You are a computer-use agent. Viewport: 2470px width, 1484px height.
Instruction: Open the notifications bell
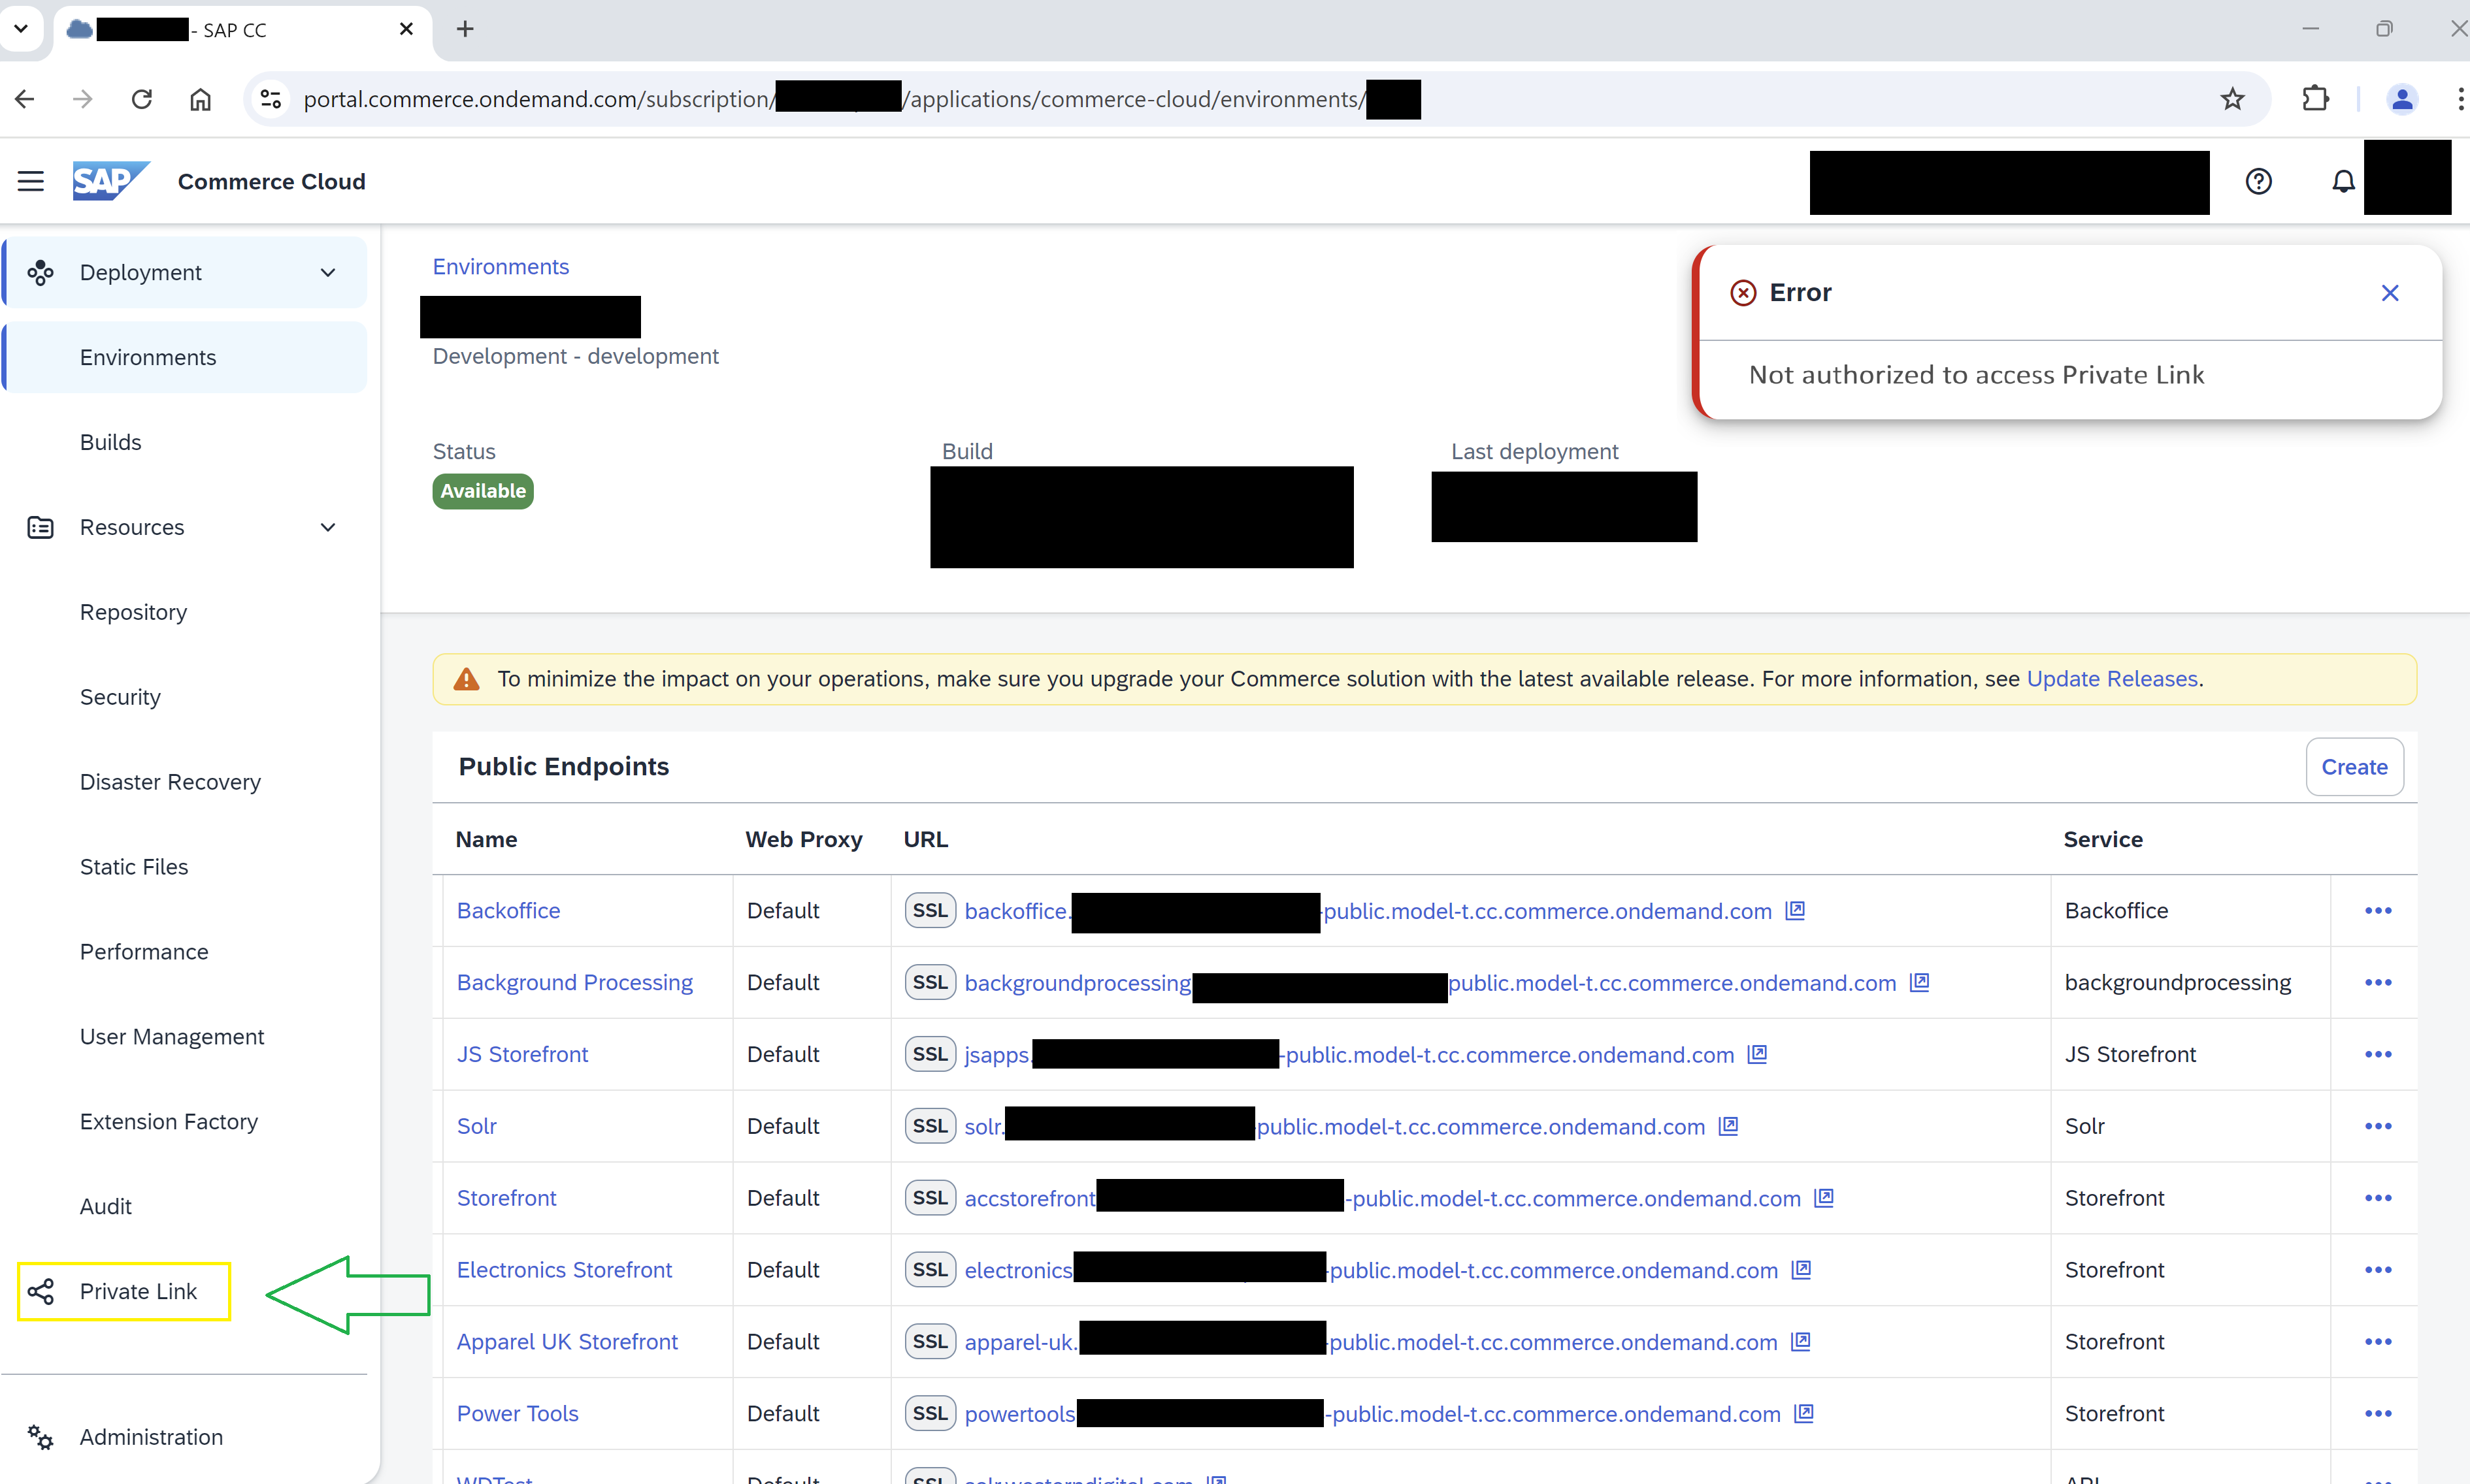pyautogui.click(x=2343, y=181)
